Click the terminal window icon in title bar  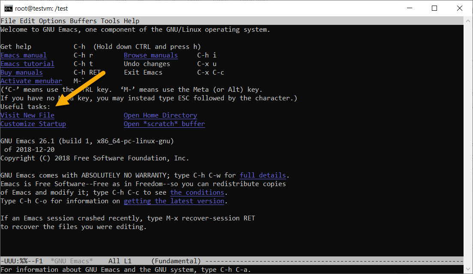click(x=9, y=9)
